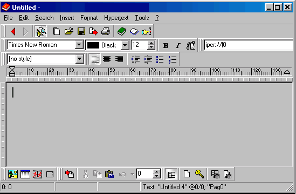Increase bottom spinner value with up arrow
296x194 pixels.
156,171
